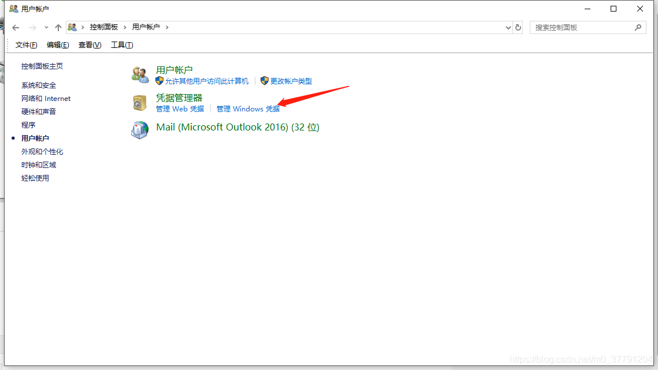Go up one level arrow
The height and width of the screenshot is (370, 658).
[58, 28]
